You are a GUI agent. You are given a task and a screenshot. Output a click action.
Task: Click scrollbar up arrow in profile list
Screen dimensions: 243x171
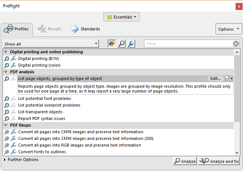[x=237, y=52]
